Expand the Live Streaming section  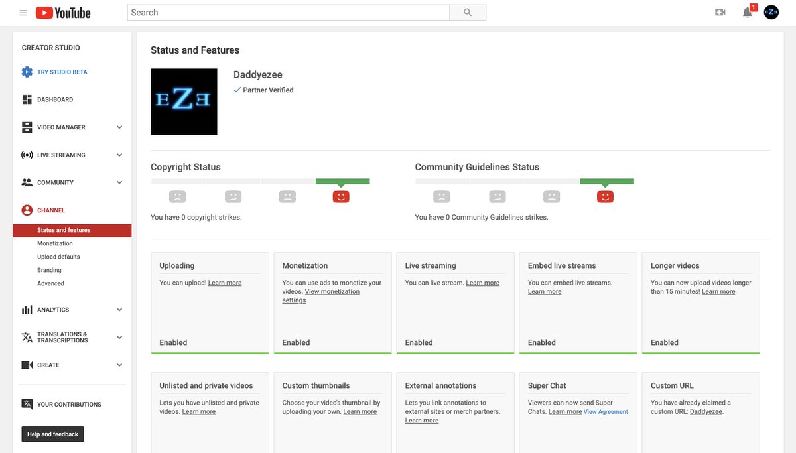[x=119, y=155]
